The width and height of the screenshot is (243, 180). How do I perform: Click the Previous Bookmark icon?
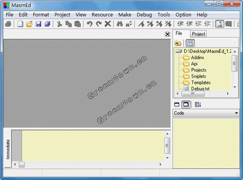(x=159, y=24)
